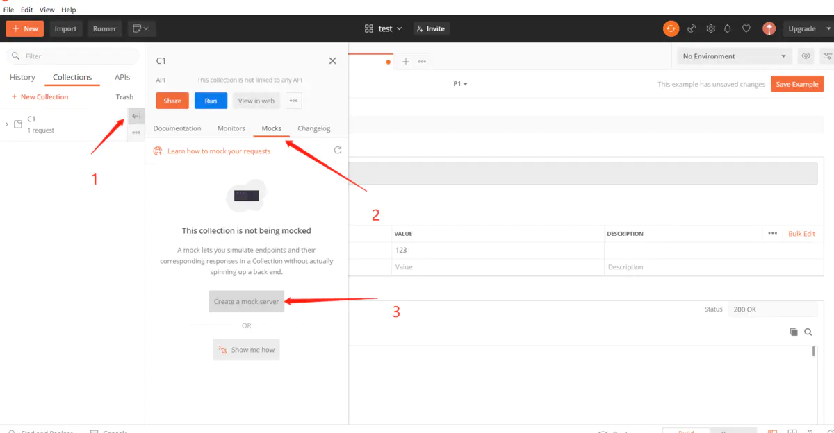The width and height of the screenshot is (834, 433).
Task: Open the Collection Runner
Action: (105, 28)
